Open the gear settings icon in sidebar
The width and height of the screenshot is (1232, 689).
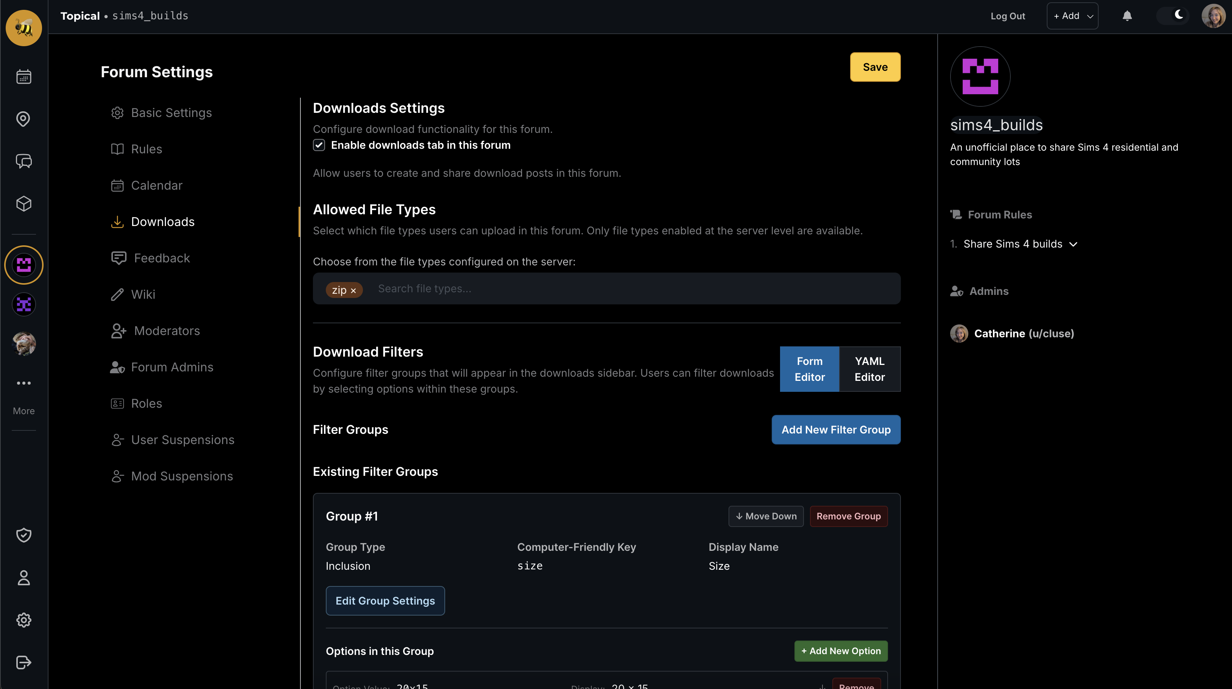point(24,620)
